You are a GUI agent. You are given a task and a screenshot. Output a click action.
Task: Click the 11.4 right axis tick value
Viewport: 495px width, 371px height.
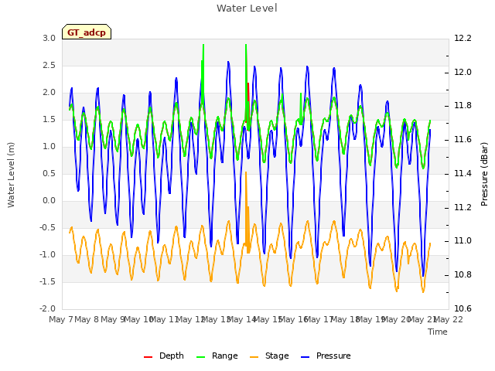click(x=463, y=174)
